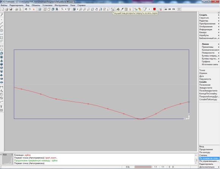Click the New file icon in toolbar

pyautogui.click(x=3, y=9)
